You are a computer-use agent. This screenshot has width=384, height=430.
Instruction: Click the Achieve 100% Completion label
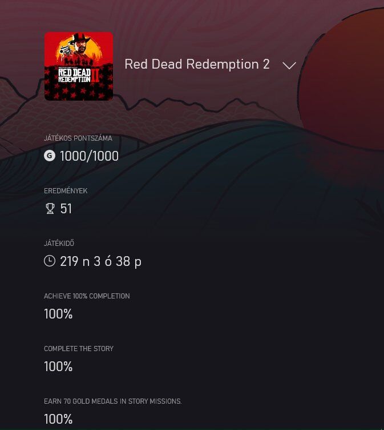point(87,296)
